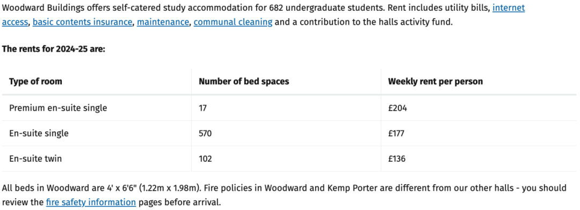
Task: Click the rents for 2024-25 heading
Action: point(54,49)
